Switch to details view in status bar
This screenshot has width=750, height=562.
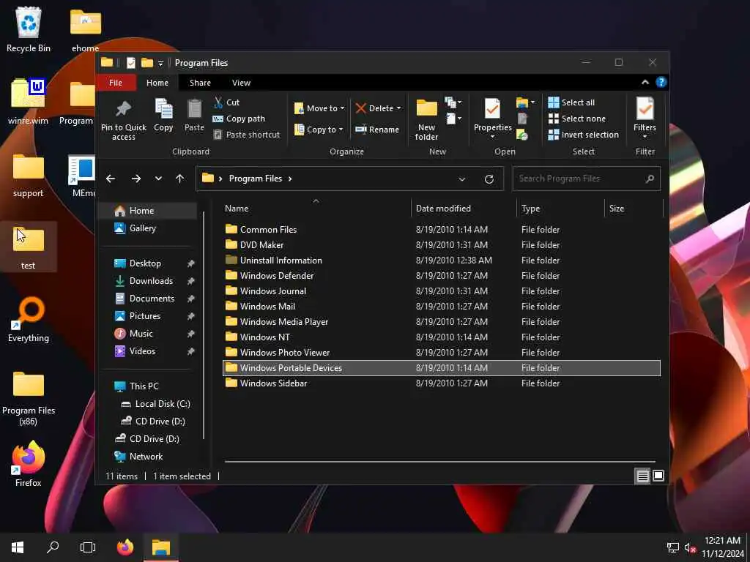click(x=642, y=476)
